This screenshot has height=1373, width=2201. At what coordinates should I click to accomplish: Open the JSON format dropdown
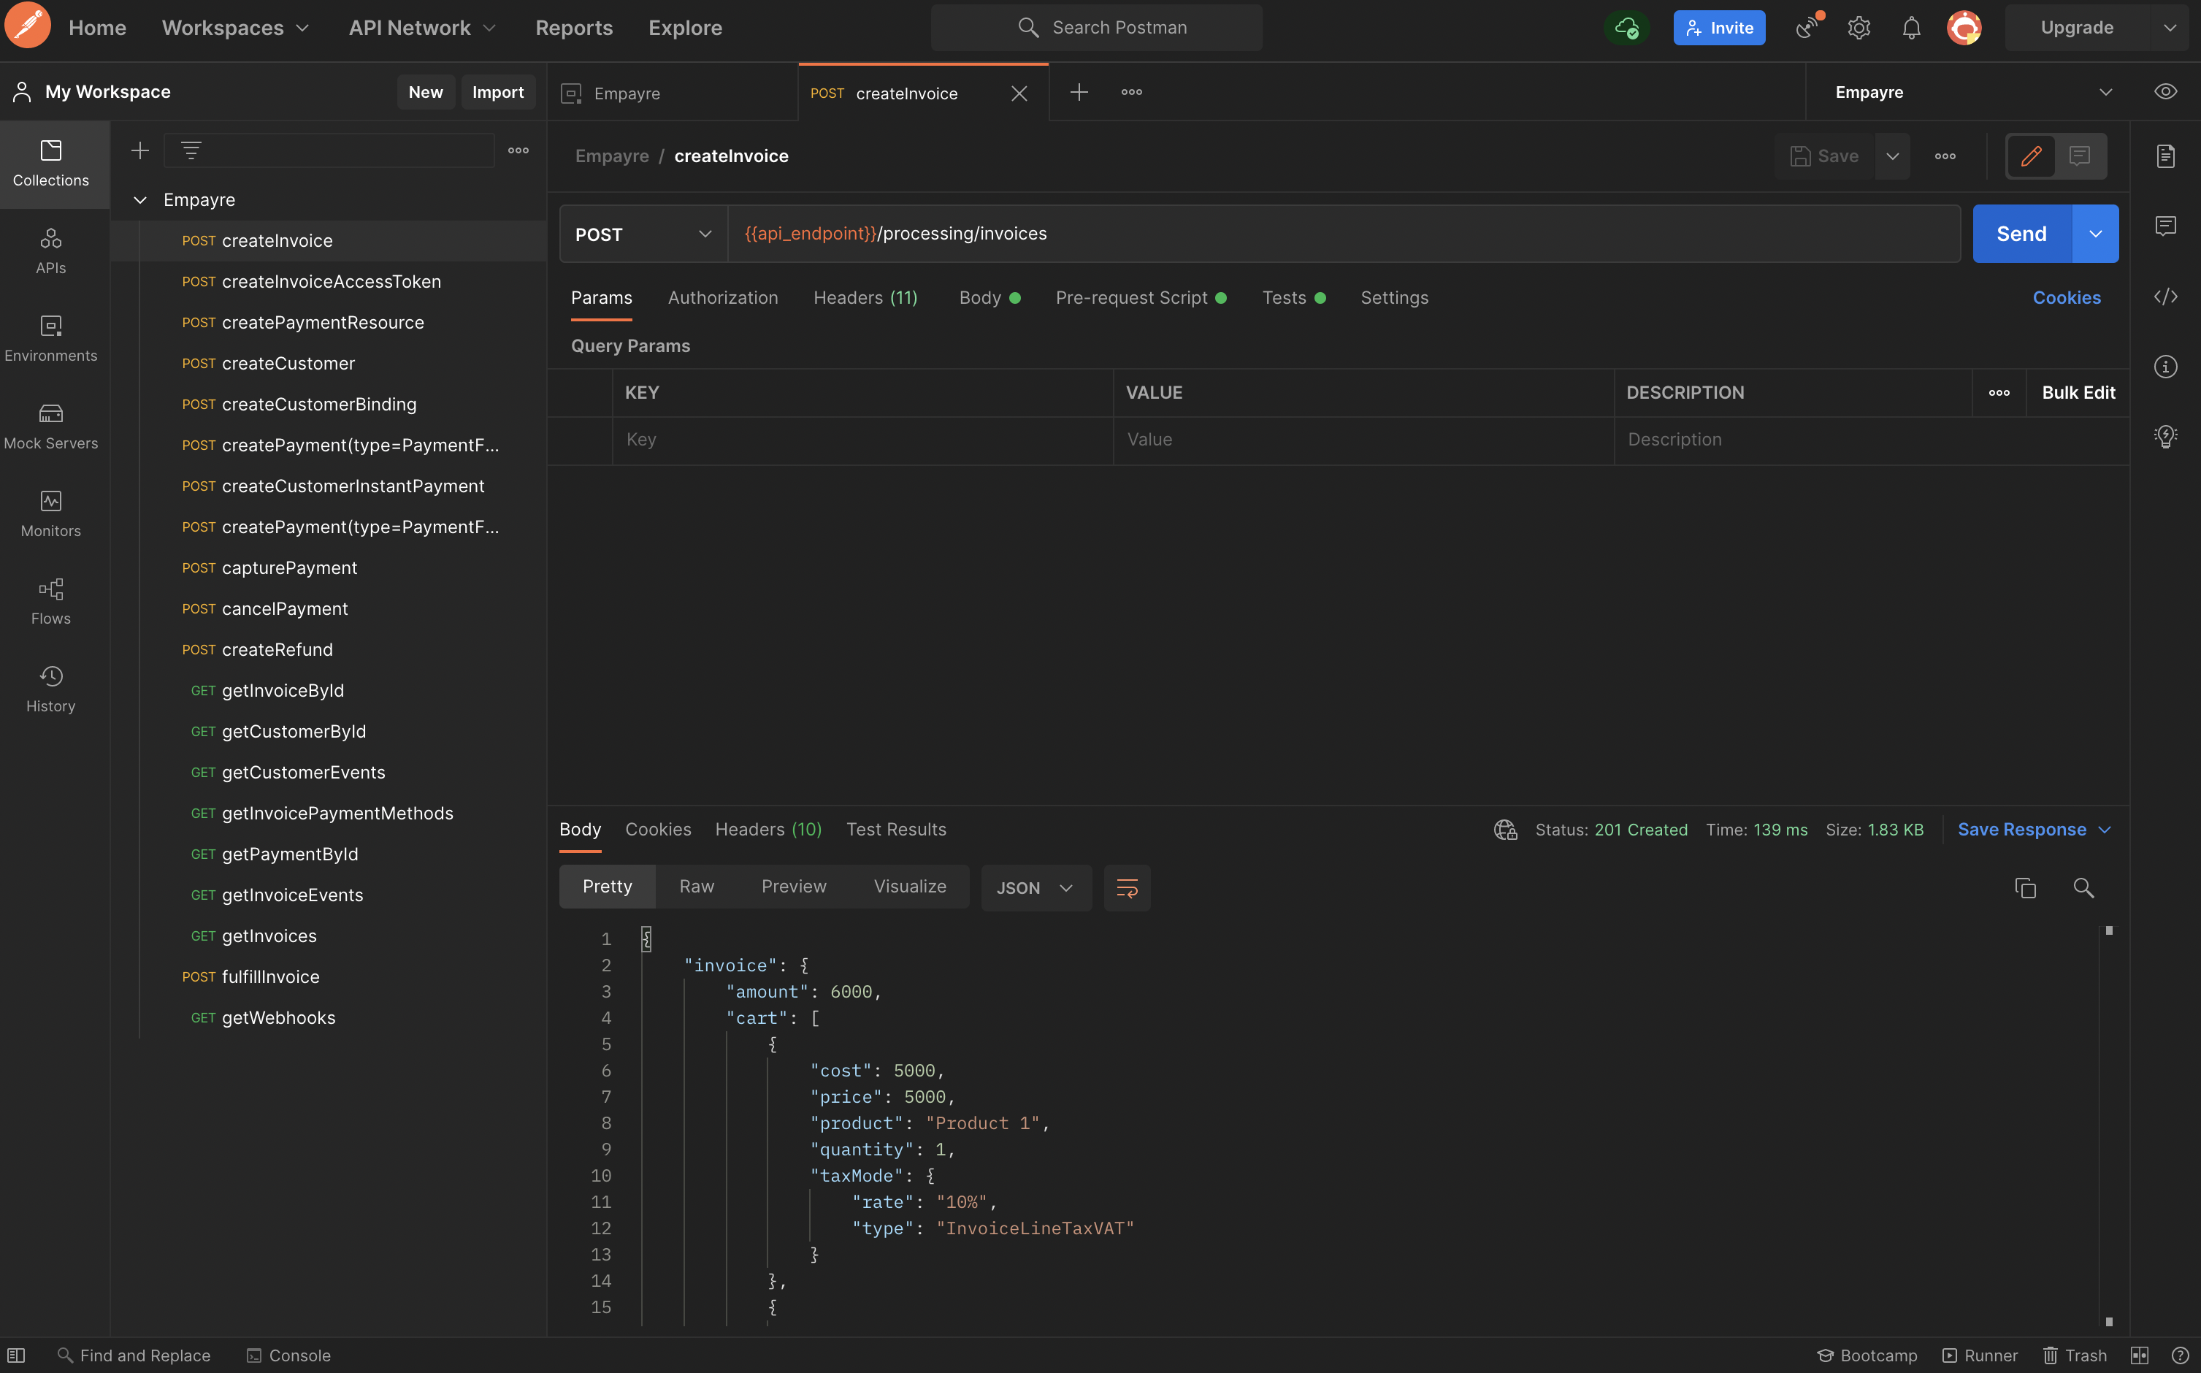tap(1035, 887)
